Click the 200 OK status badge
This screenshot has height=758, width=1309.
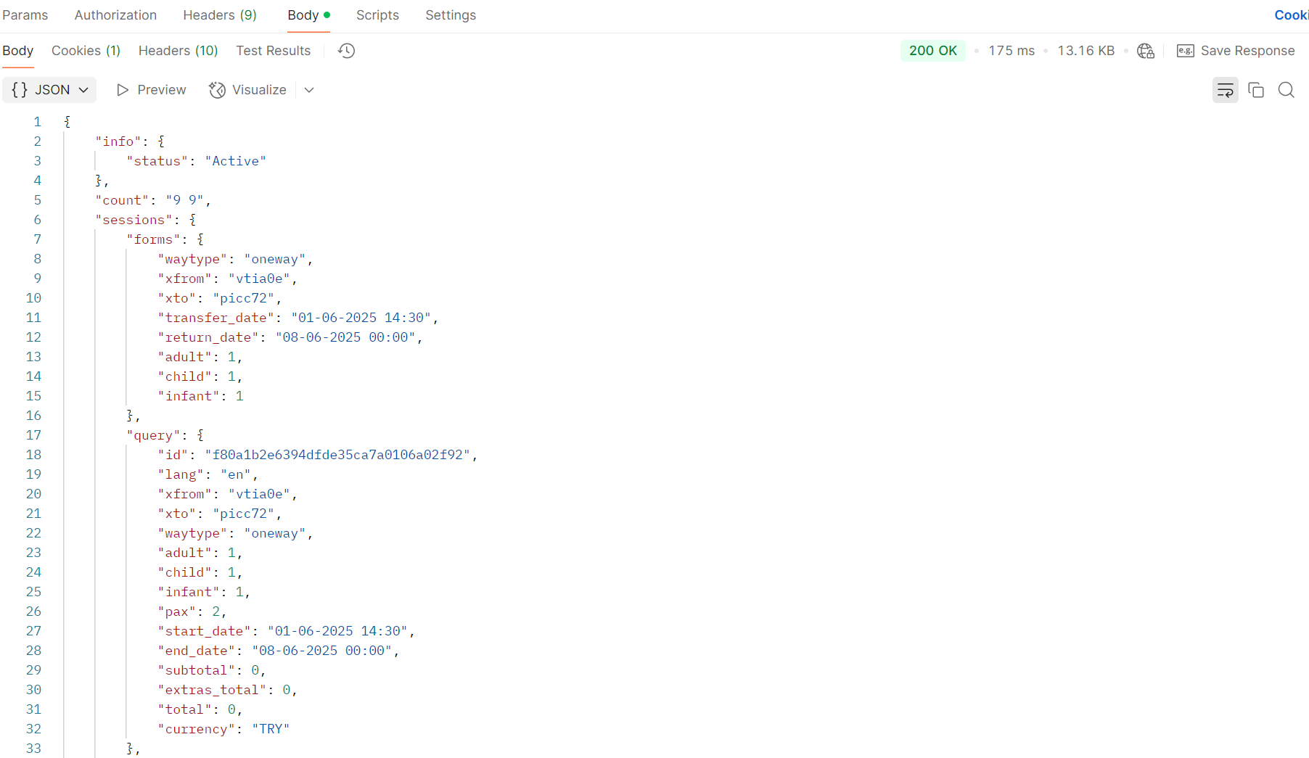932,51
